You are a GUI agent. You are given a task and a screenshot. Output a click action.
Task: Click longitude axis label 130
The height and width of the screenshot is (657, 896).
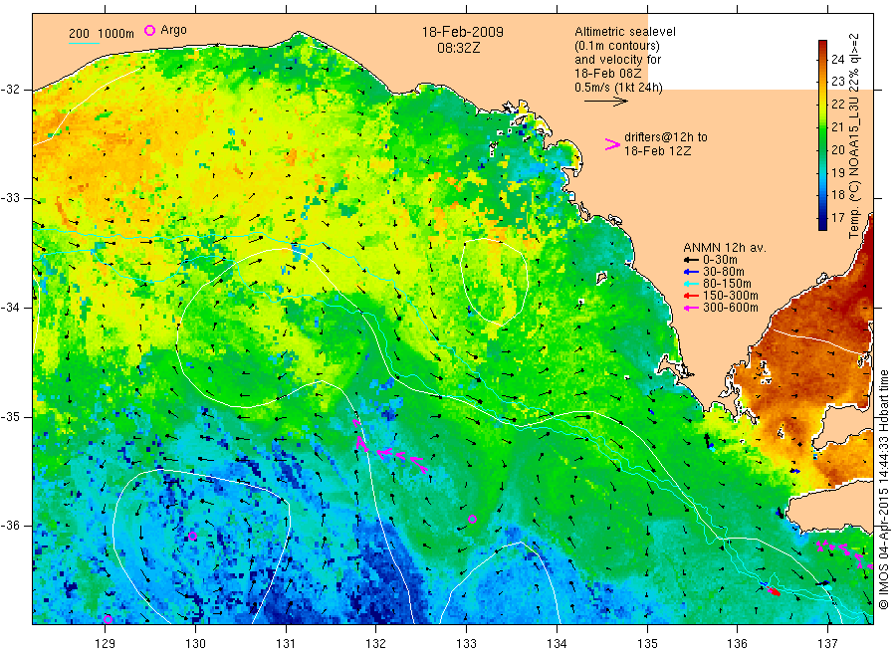(195, 644)
